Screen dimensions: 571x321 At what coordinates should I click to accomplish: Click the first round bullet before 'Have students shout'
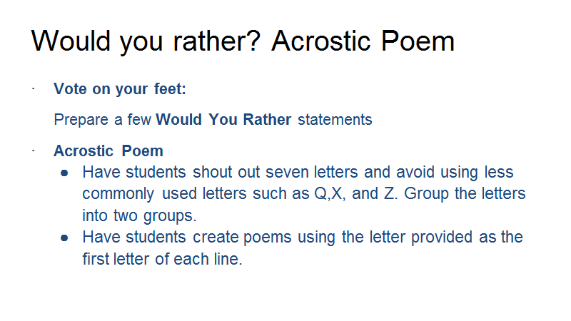point(64,173)
